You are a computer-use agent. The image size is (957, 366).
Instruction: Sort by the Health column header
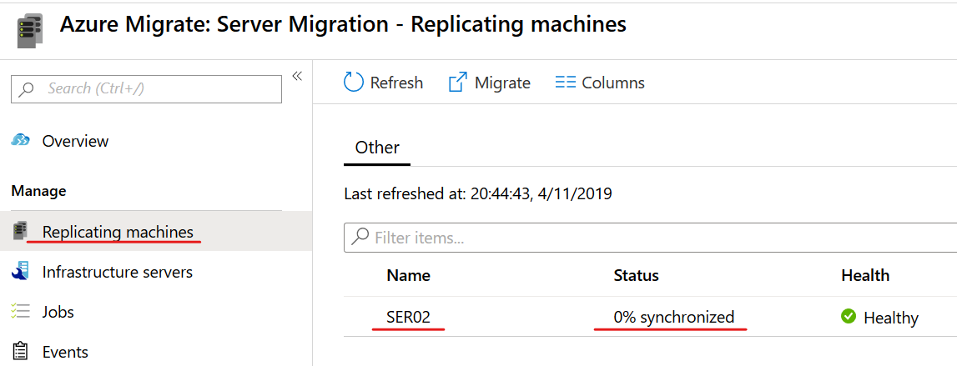(865, 276)
